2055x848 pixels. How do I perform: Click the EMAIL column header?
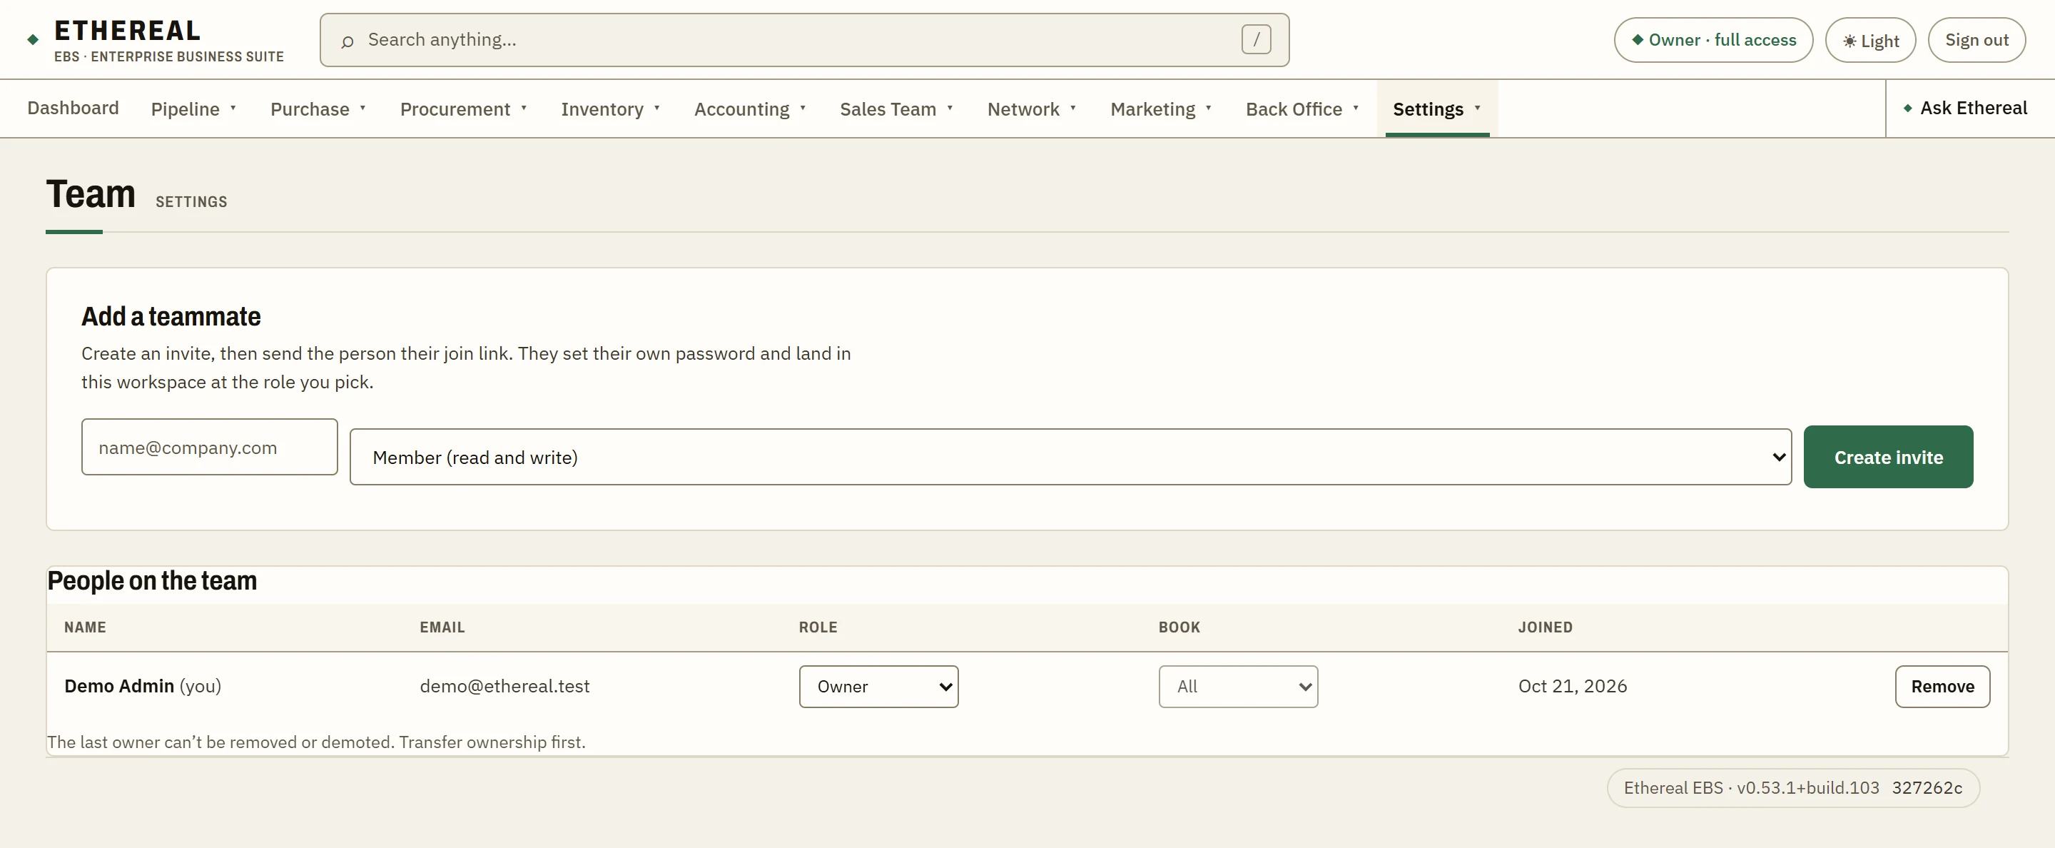(442, 627)
